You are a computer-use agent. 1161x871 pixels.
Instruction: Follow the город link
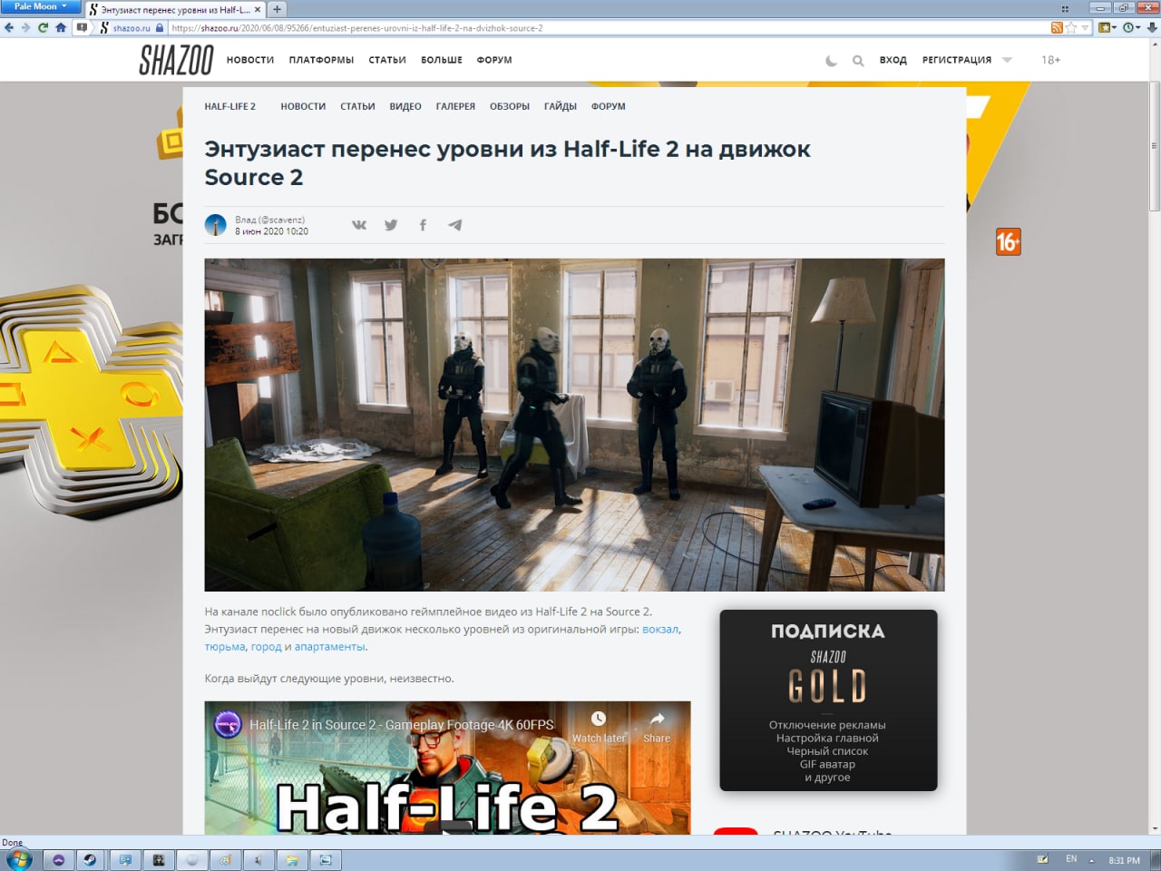pyautogui.click(x=266, y=647)
